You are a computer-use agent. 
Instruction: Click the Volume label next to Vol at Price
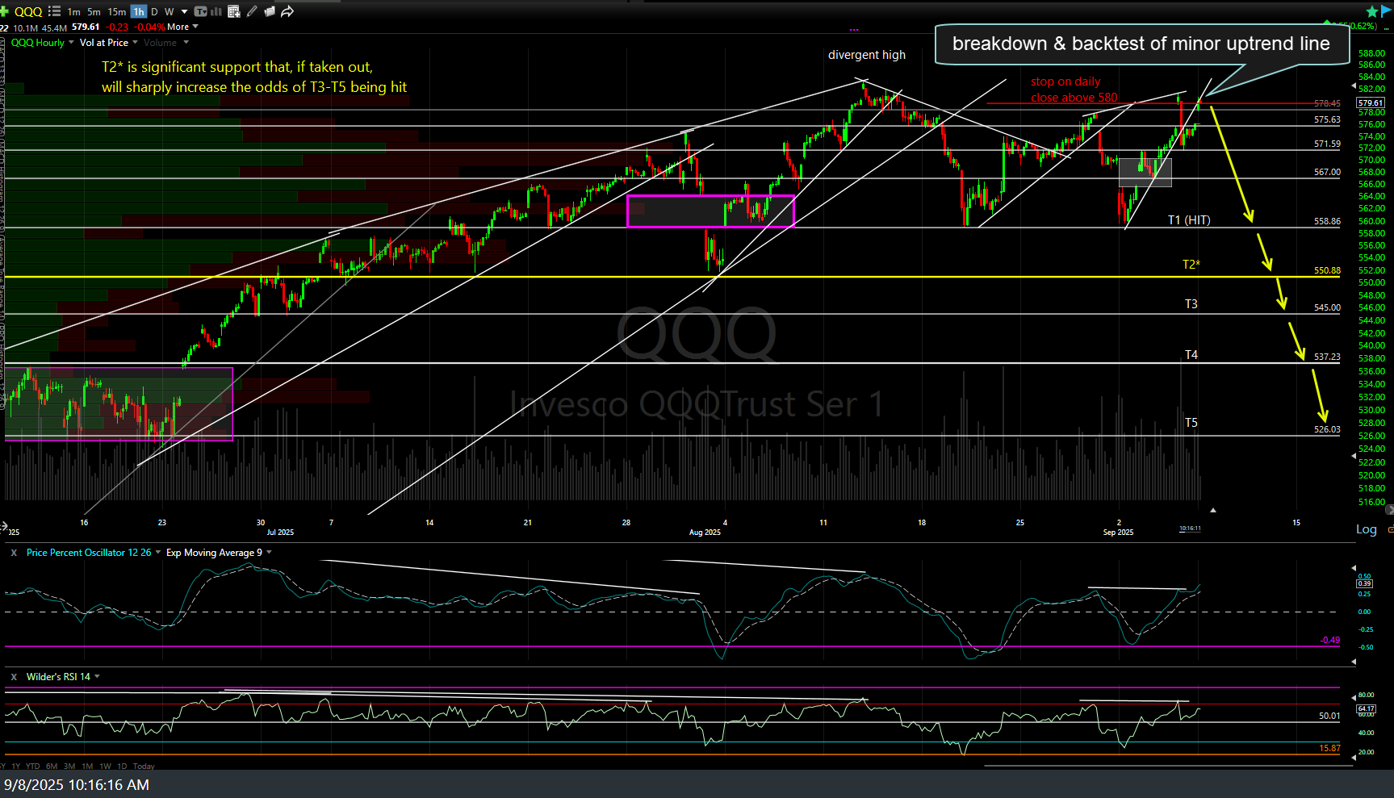(x=158, y=42)
